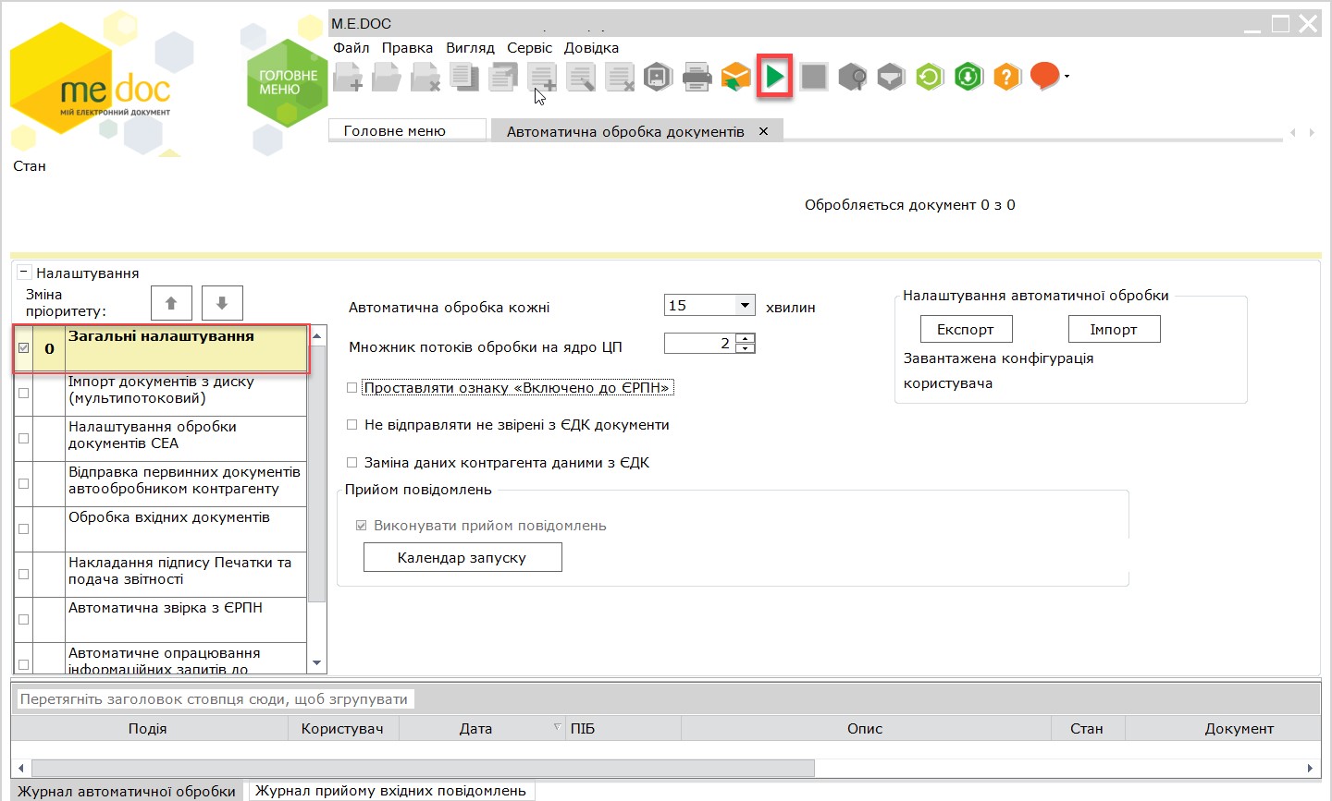Move priority up with arrow button
Screen dimensions: 1332x801
click(x=171, y=303)
